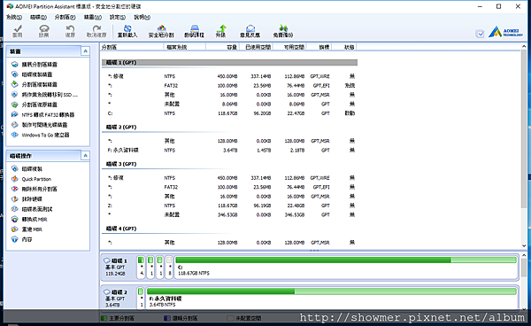Click the partition list scroll-down arrow
531x326 pixels.
[524, 245]
